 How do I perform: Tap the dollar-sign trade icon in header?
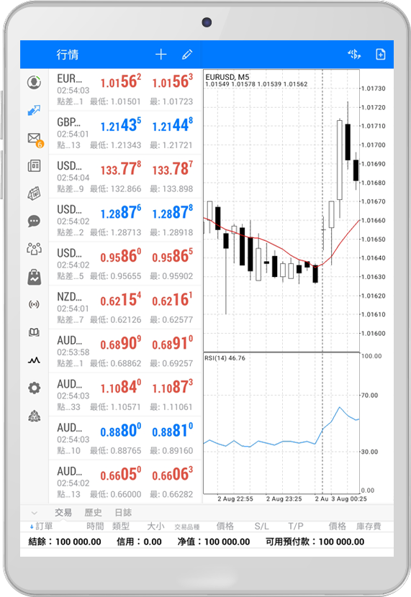click(354, 55)
